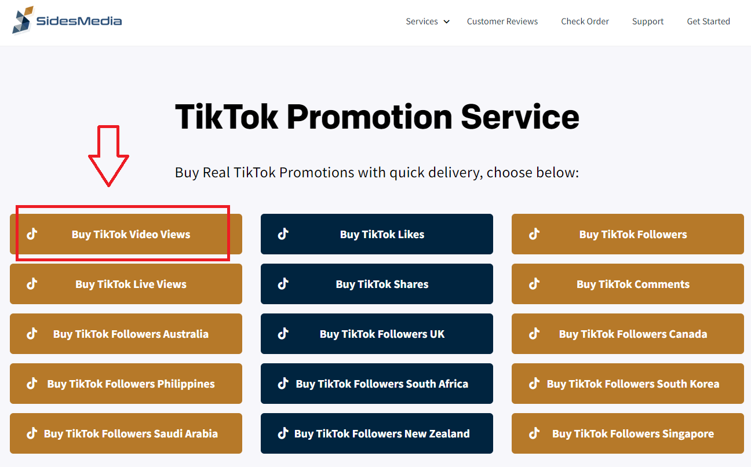Select Get Started in navigation
Viewport: 751px width, 467px height.
coord(708,21)
